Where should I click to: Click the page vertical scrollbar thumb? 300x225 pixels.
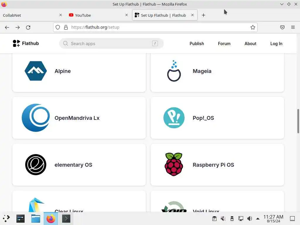click(298, 121)
